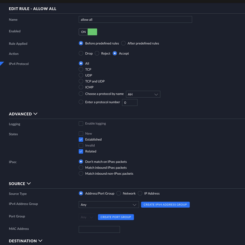This screenshot has height=245, width=245.
Task: Click the Create Port Group button
Action: (x=116, y=217)
